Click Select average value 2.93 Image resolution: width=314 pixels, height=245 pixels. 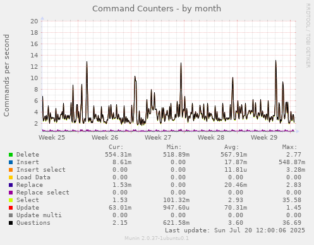[x=236, y=200]
